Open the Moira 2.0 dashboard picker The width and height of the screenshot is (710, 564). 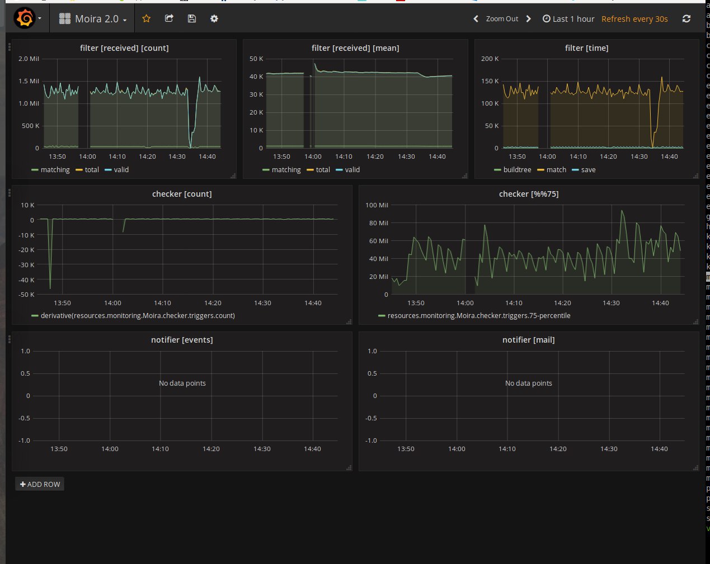[93, 19]
